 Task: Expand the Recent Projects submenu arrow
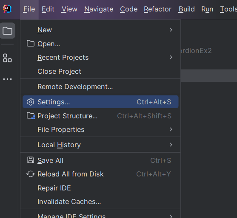pyautogui.click(x=171, y=57)
